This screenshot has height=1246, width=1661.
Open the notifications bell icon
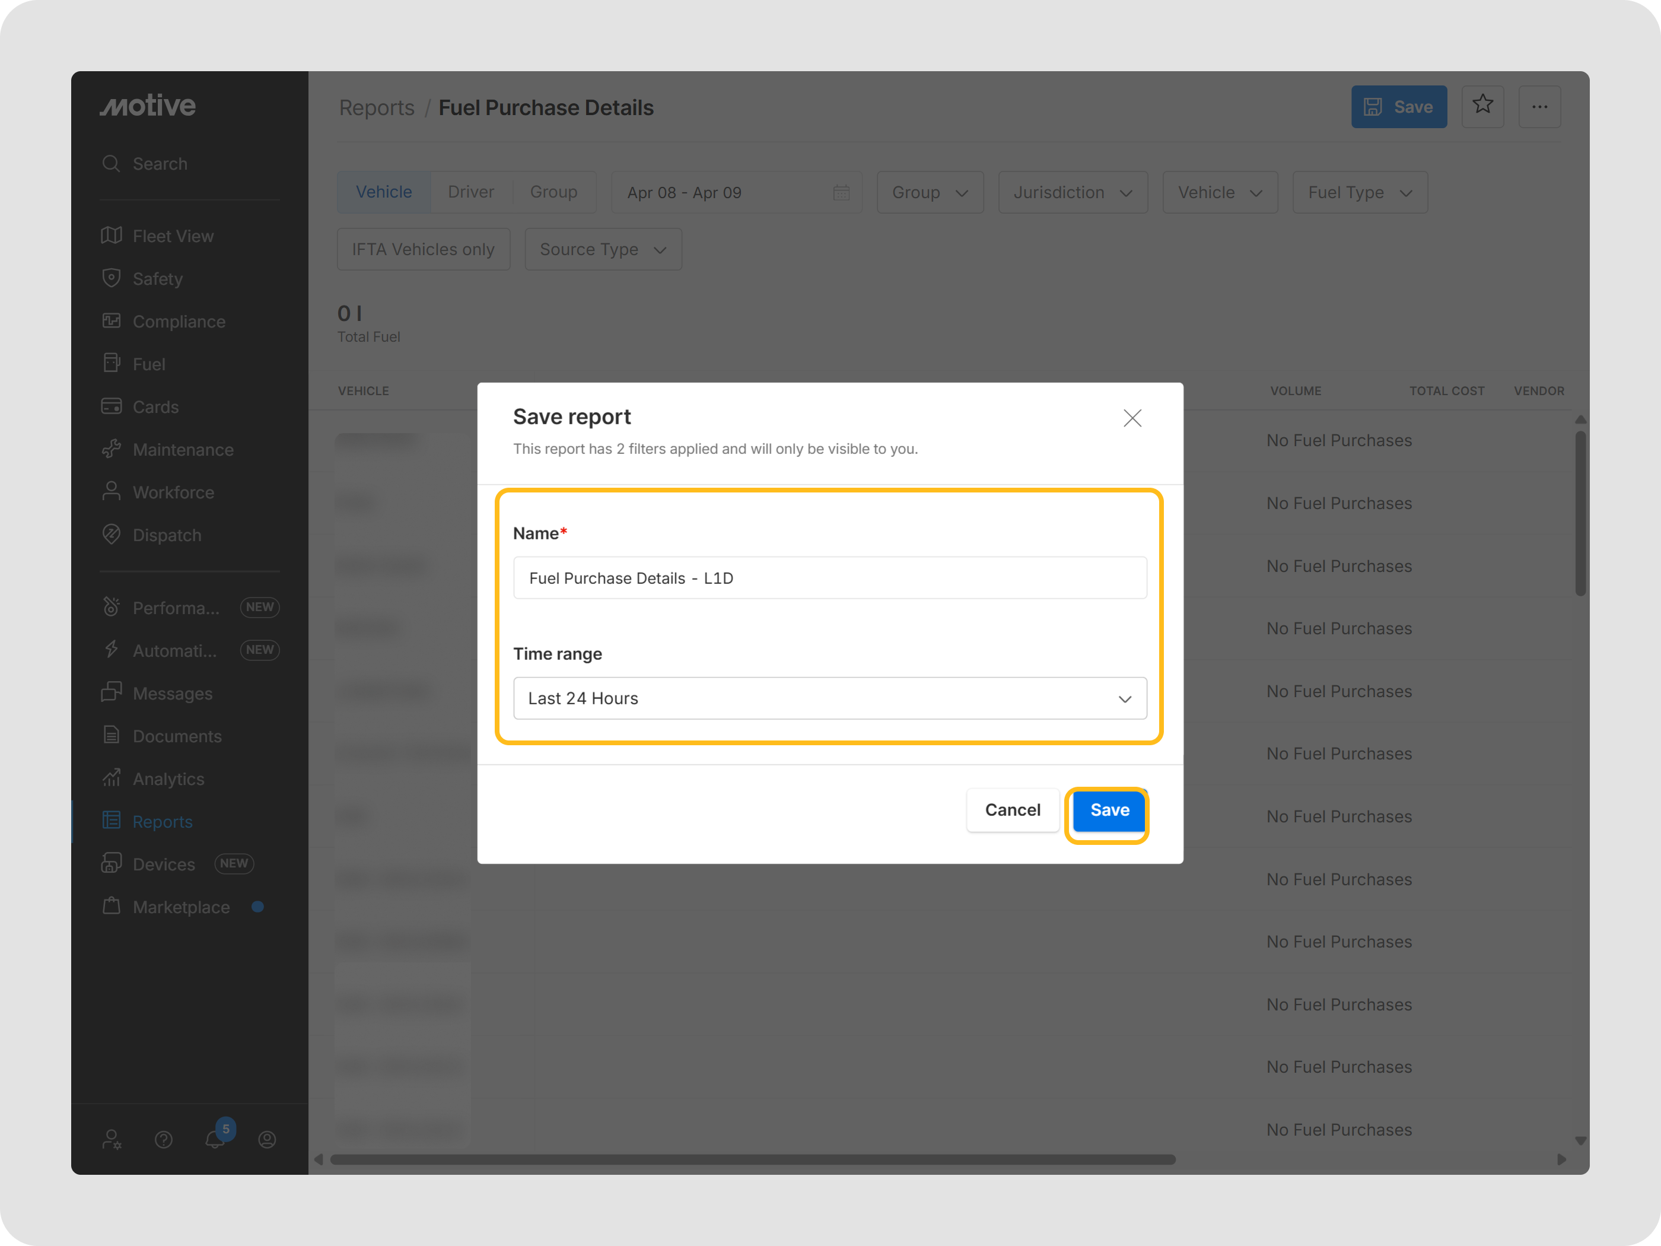[215, 1139]
